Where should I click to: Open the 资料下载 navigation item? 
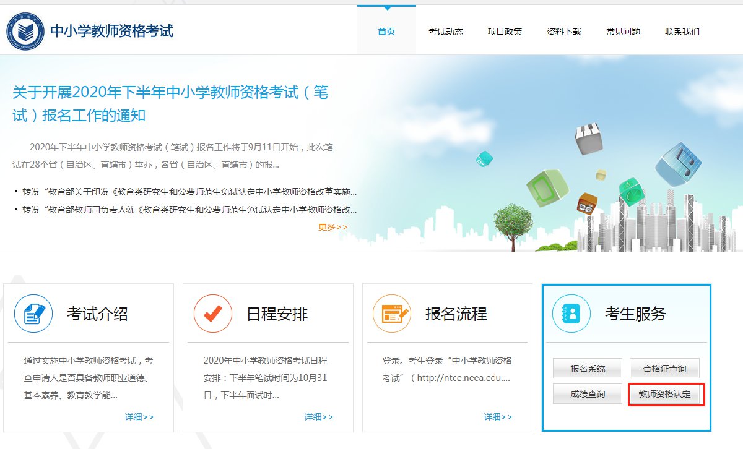564,32
